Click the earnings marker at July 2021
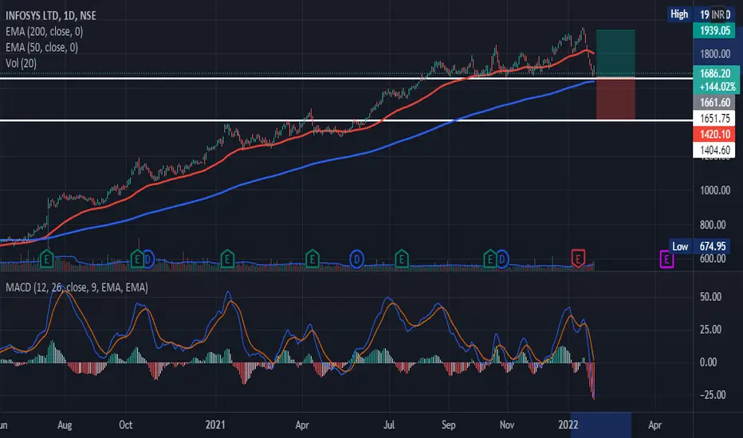Viewport: 743px width, 438px height. [x=402, y=259]
